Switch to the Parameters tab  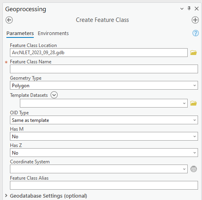tap(20, 33)
